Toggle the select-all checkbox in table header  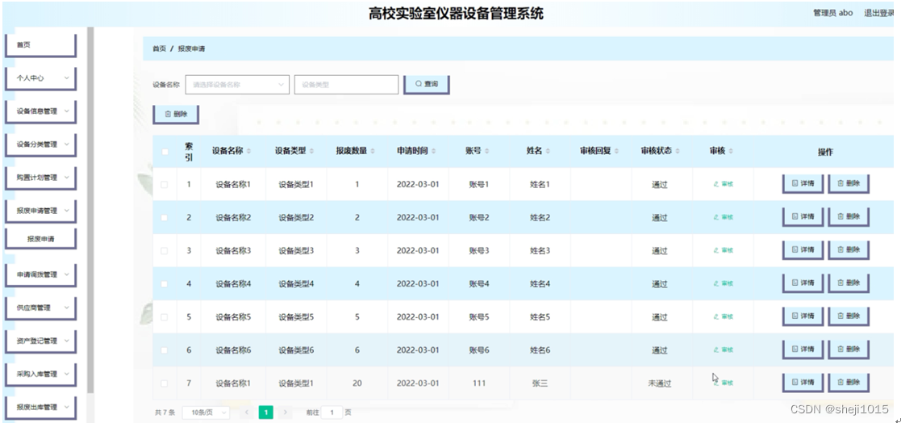point(165,152)
